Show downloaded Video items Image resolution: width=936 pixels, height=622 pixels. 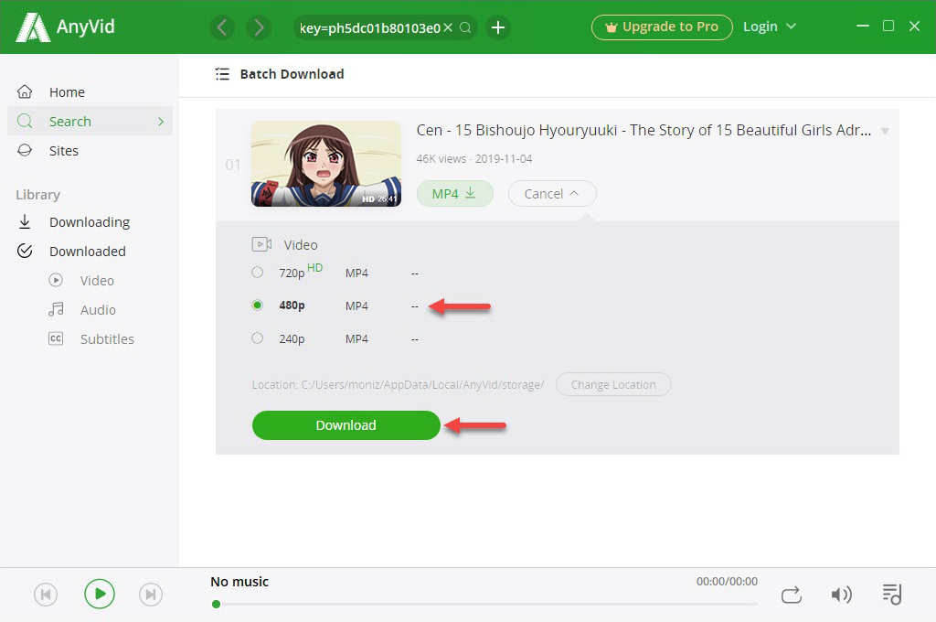pos(97,280)
